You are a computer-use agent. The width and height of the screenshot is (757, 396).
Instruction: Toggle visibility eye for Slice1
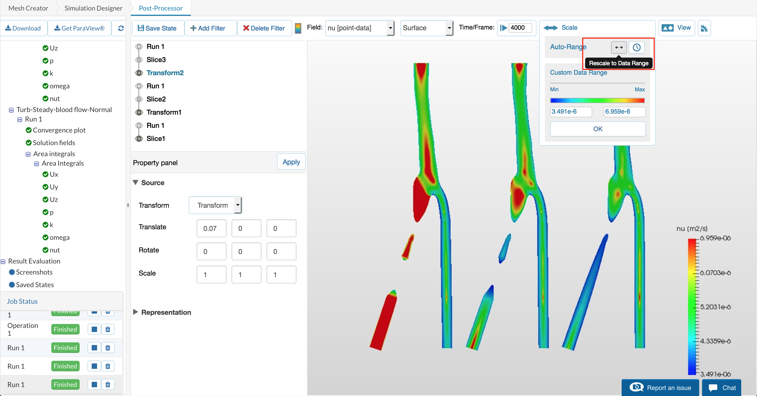coord(139,139)
